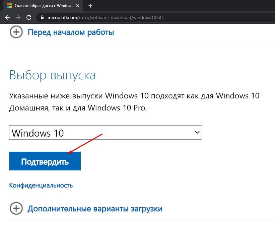Open the Windows 10 edition dropdown
The height and width of the screenshot is (229, 275).
pos(106,132)
